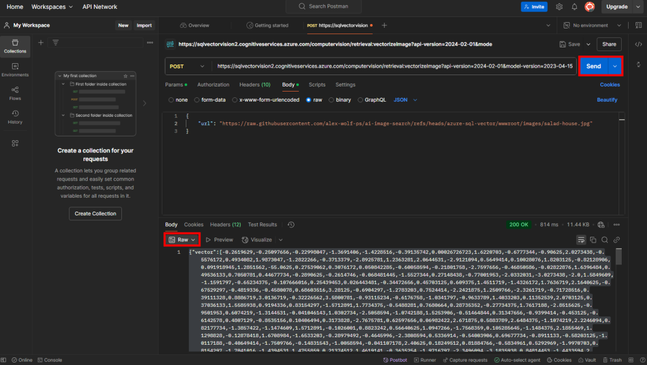
Task: Open the dropdown arrow next to Visualize
Action: pyautogui.click(x=281, y=240)
